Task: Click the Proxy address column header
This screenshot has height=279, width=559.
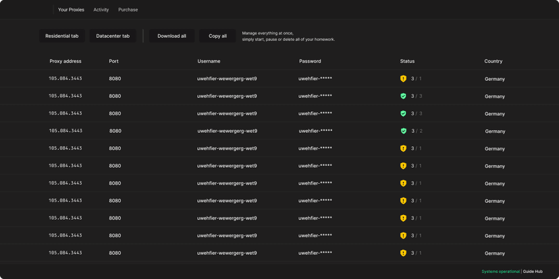Action: 65,61
